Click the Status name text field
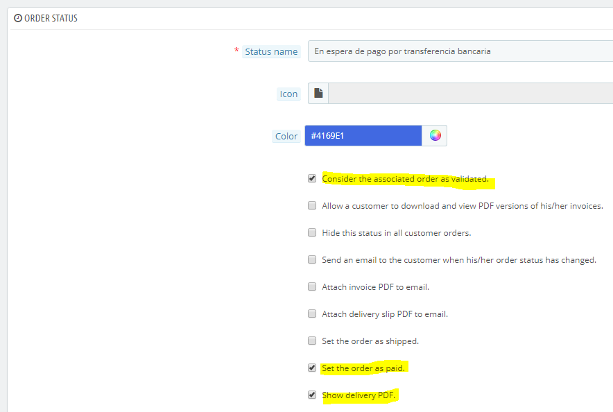 pyautogui.click(x=460, y=51)
